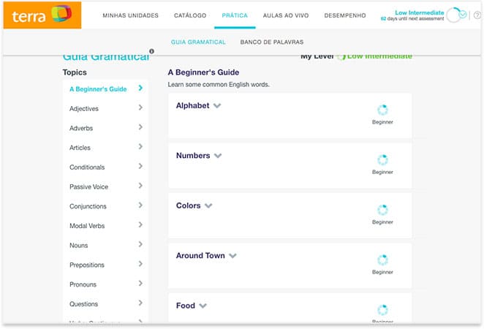
Task: Select the Adjectives topic
Action: (84, 109)
